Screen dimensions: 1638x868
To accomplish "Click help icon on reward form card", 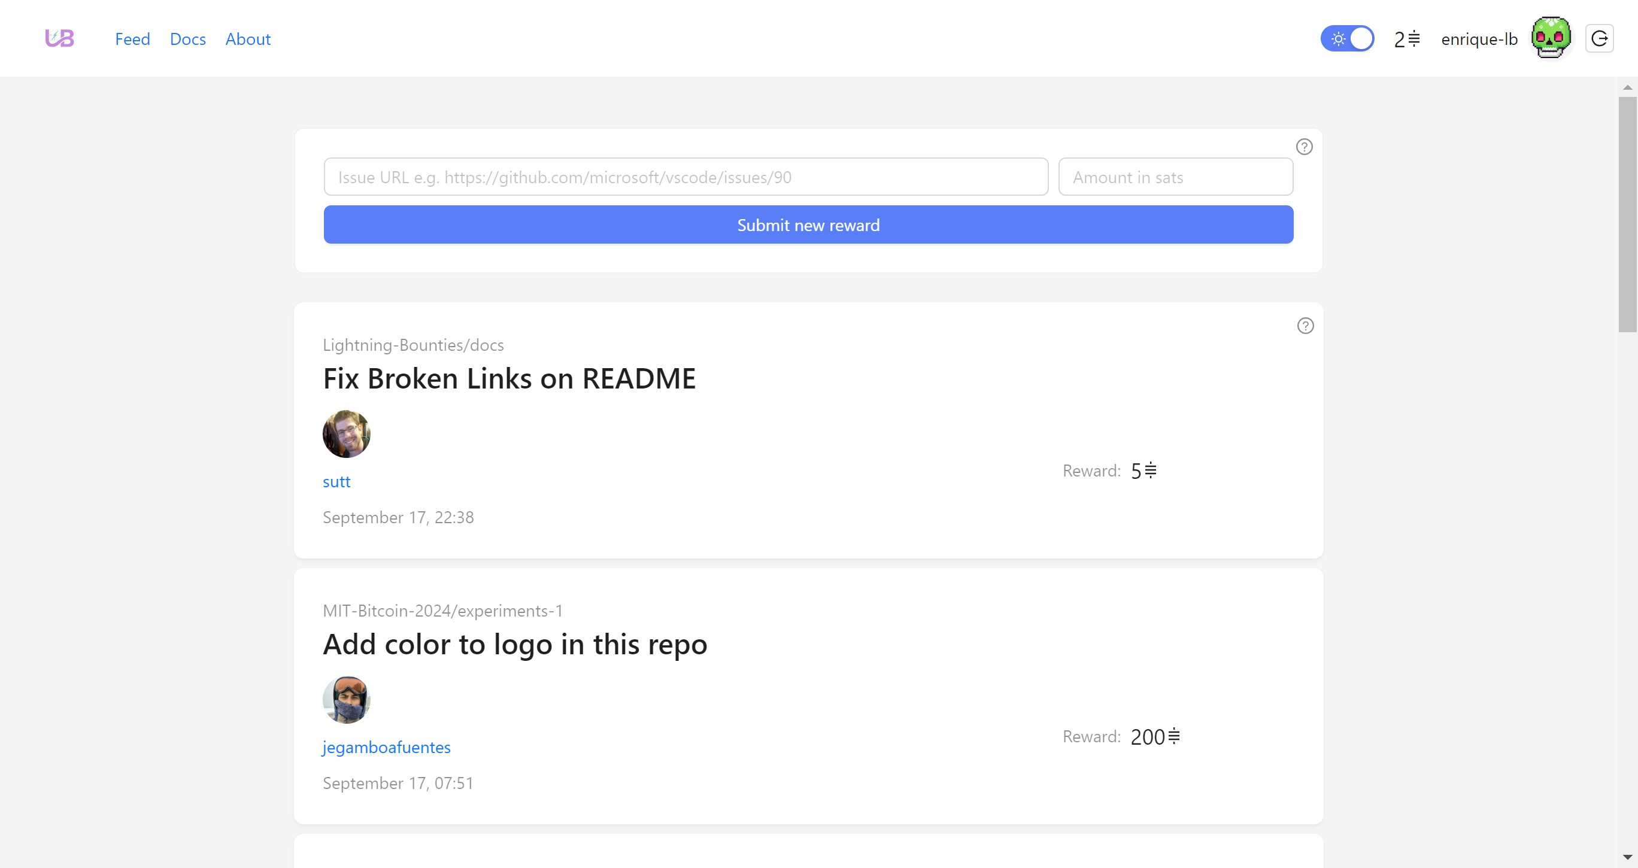I will pyautogui.click(x=1304, y=147).
